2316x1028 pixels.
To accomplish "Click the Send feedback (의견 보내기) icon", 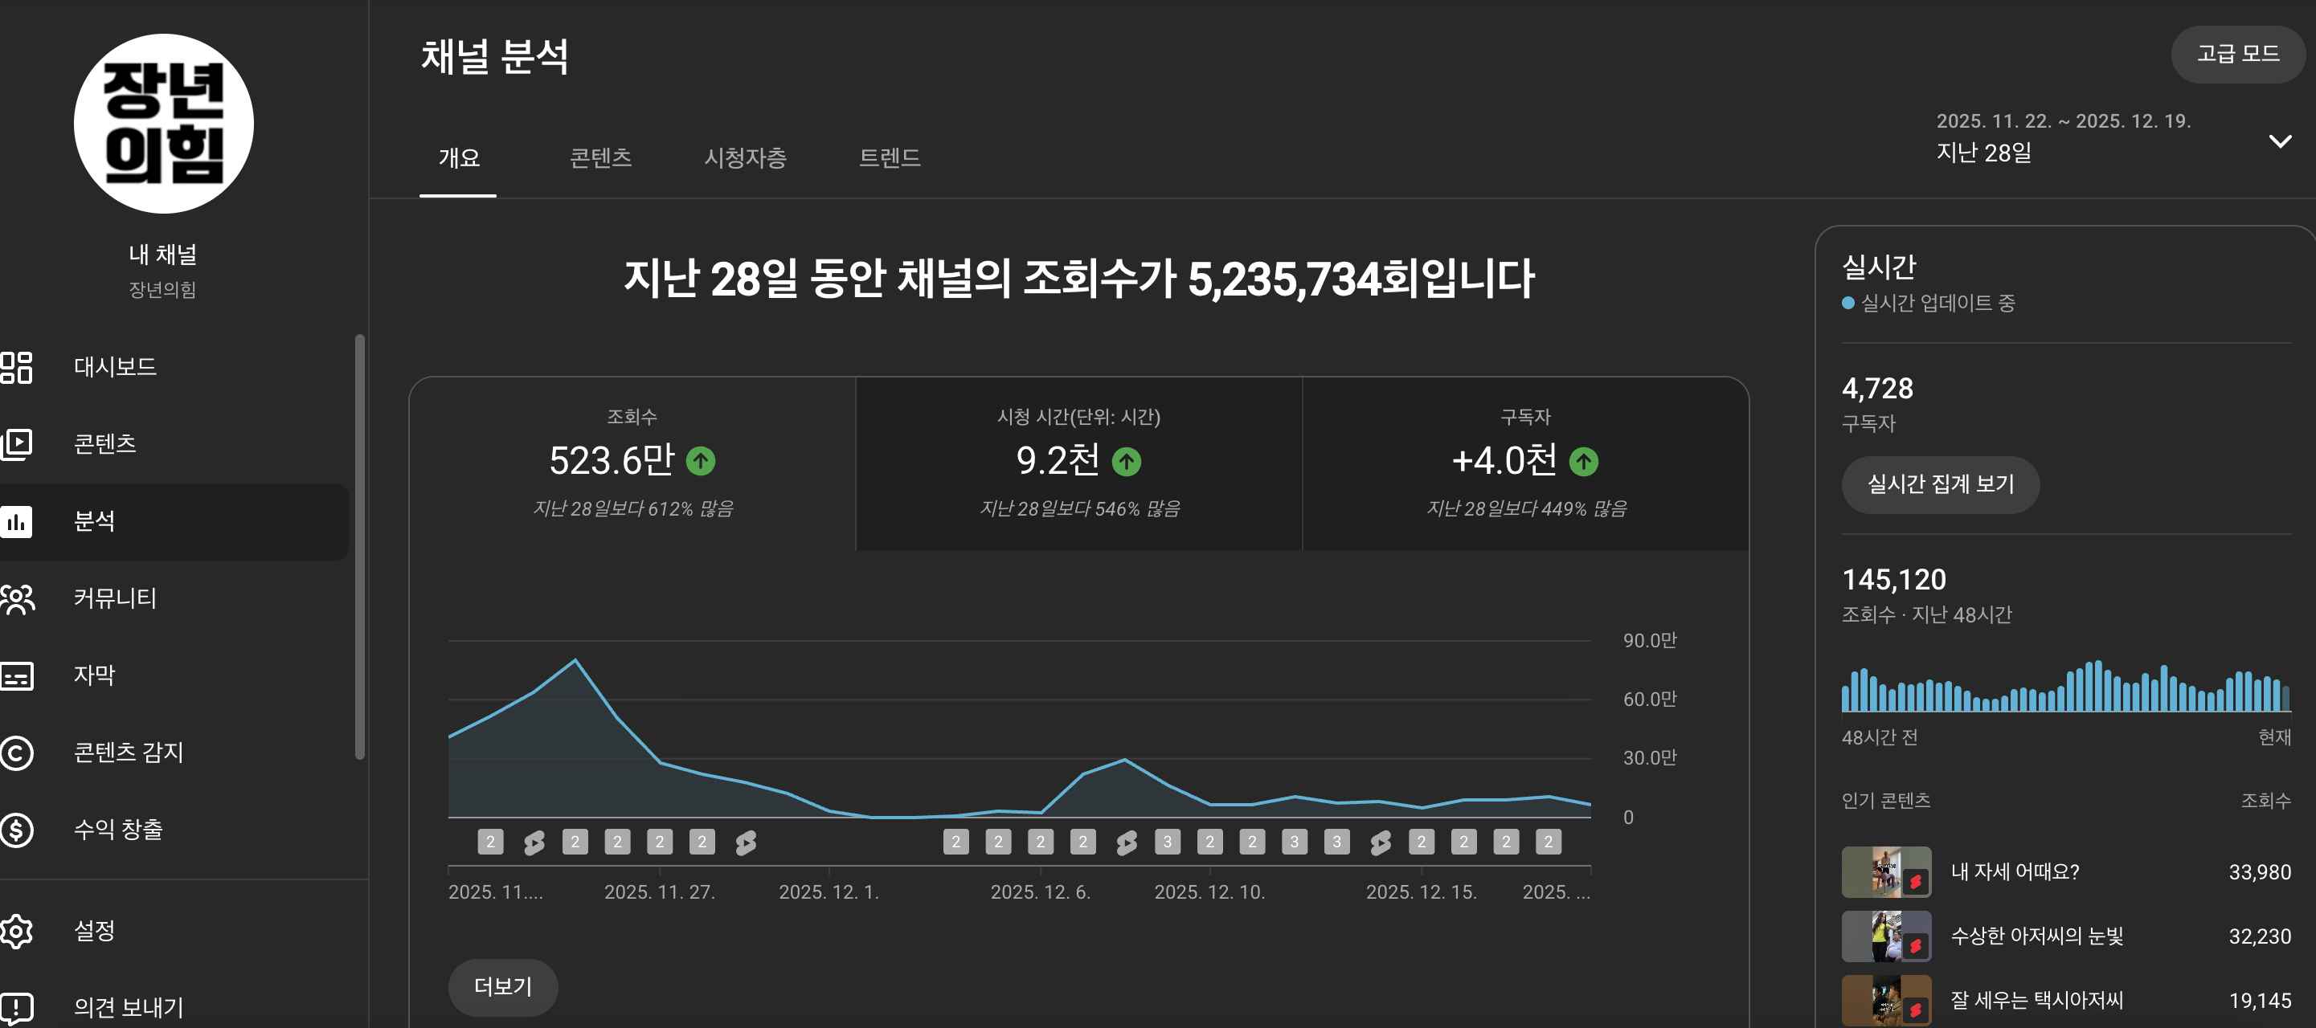I will coord(16,1007).
